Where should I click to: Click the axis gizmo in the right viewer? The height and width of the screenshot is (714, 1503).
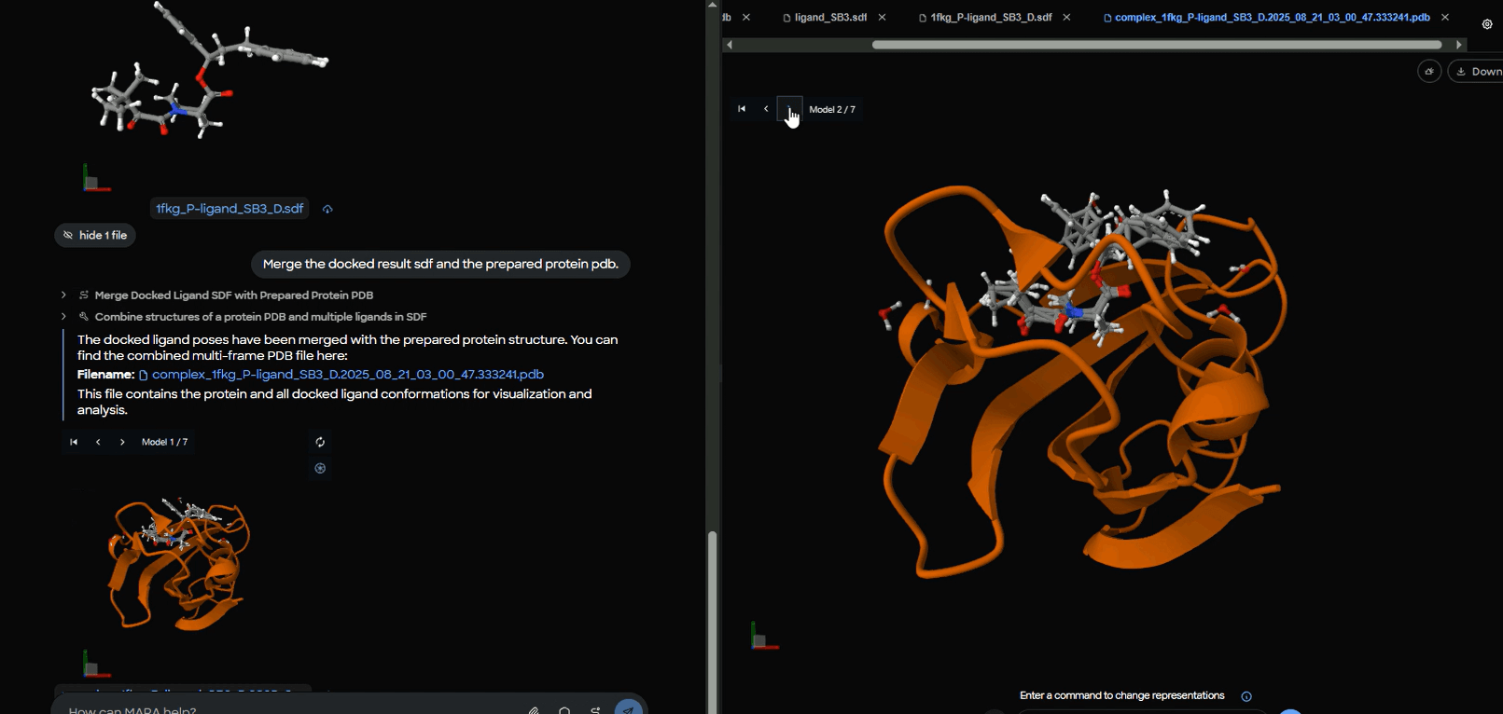pyautogui.click(x=764, y=637)
